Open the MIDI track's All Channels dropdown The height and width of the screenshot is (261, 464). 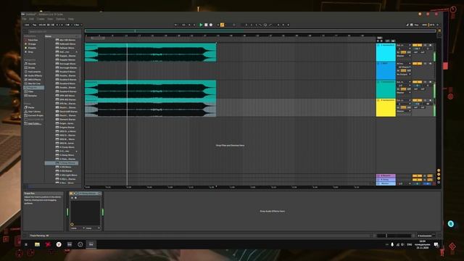pos(404,67)
